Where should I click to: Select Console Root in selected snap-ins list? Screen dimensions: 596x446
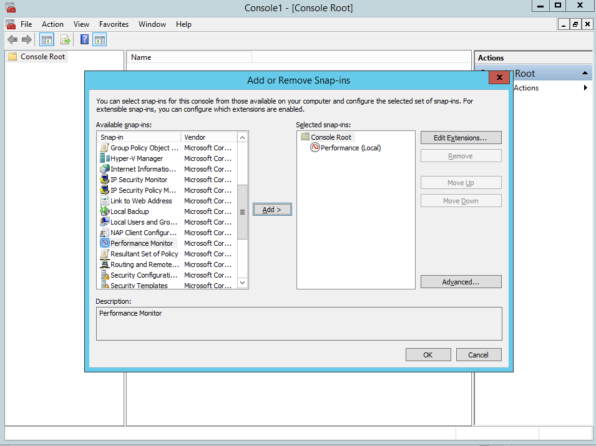[331, 137]
